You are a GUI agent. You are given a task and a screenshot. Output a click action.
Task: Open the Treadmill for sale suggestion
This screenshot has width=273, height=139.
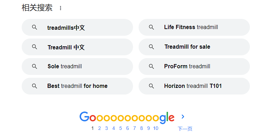point(194,47)
